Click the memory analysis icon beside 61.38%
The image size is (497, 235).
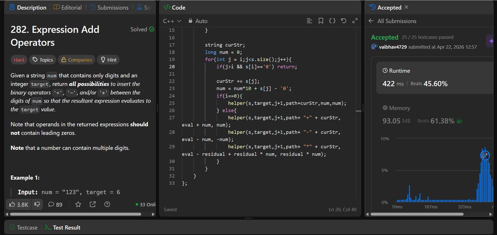point(459,121)
